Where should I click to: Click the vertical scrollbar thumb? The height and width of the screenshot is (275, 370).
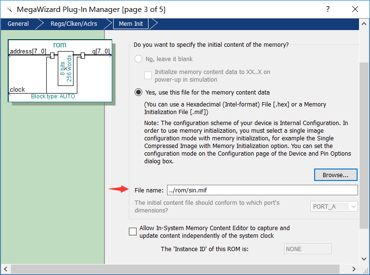click(x=364, y=145)
